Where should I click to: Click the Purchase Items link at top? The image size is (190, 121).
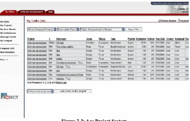coord(175,3)
